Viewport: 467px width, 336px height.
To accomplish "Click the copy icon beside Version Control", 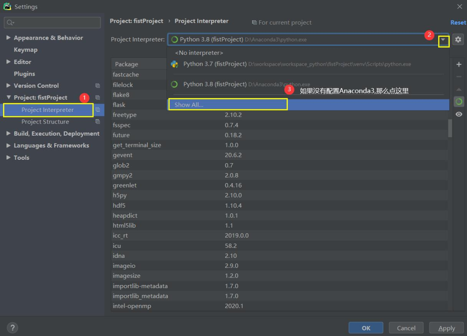I will tap(97, 86).
